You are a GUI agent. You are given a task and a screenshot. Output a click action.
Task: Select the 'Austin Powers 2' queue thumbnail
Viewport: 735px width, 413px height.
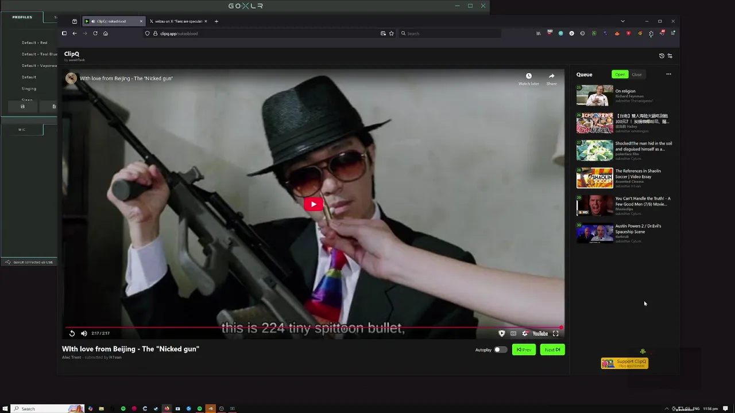coord(594,233)
